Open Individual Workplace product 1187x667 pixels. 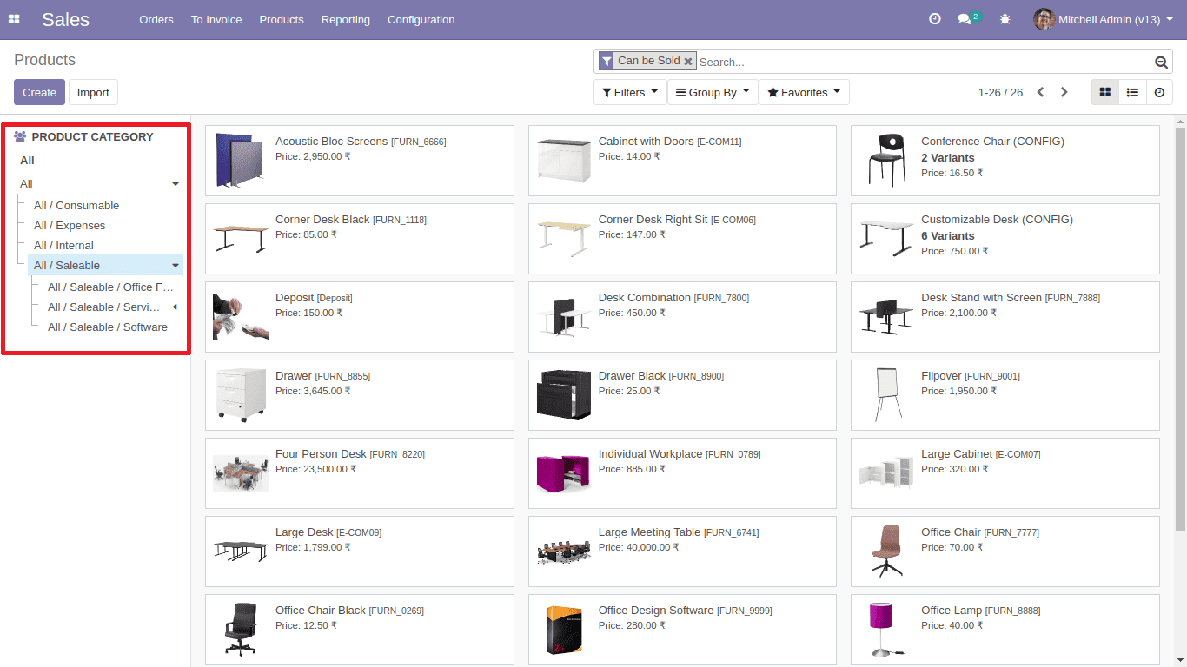[x=682, y=473]
